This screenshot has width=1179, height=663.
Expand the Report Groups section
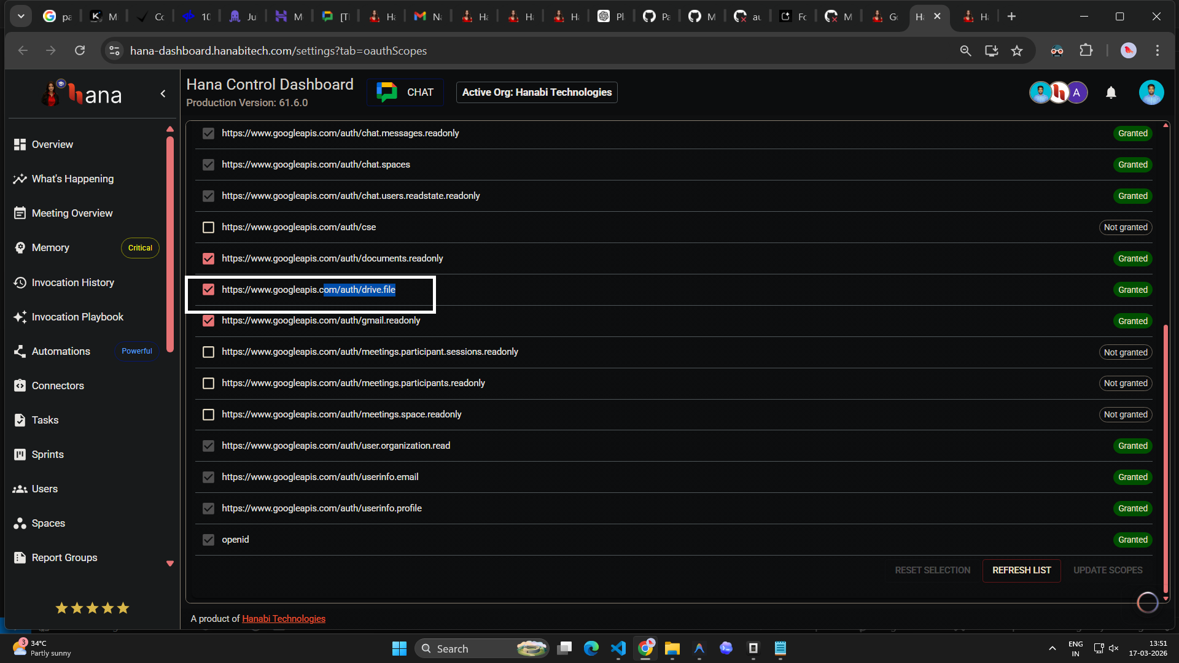[x=64, y=557]
